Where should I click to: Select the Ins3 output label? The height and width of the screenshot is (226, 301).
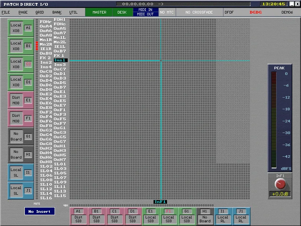[60, 64]
